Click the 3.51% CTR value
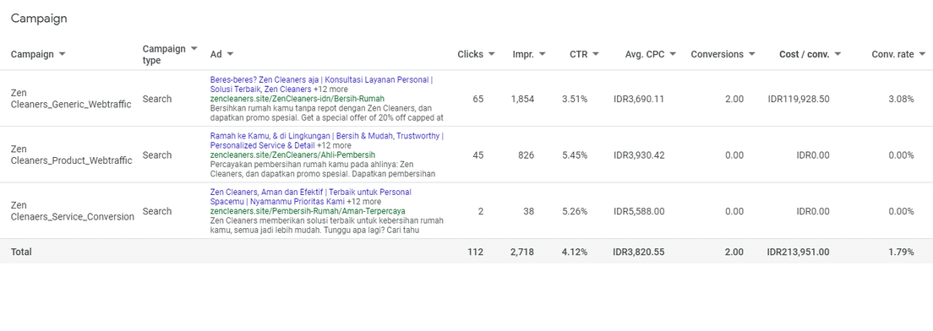The height and width of the screenshot is (331, 933). [575, 99]
